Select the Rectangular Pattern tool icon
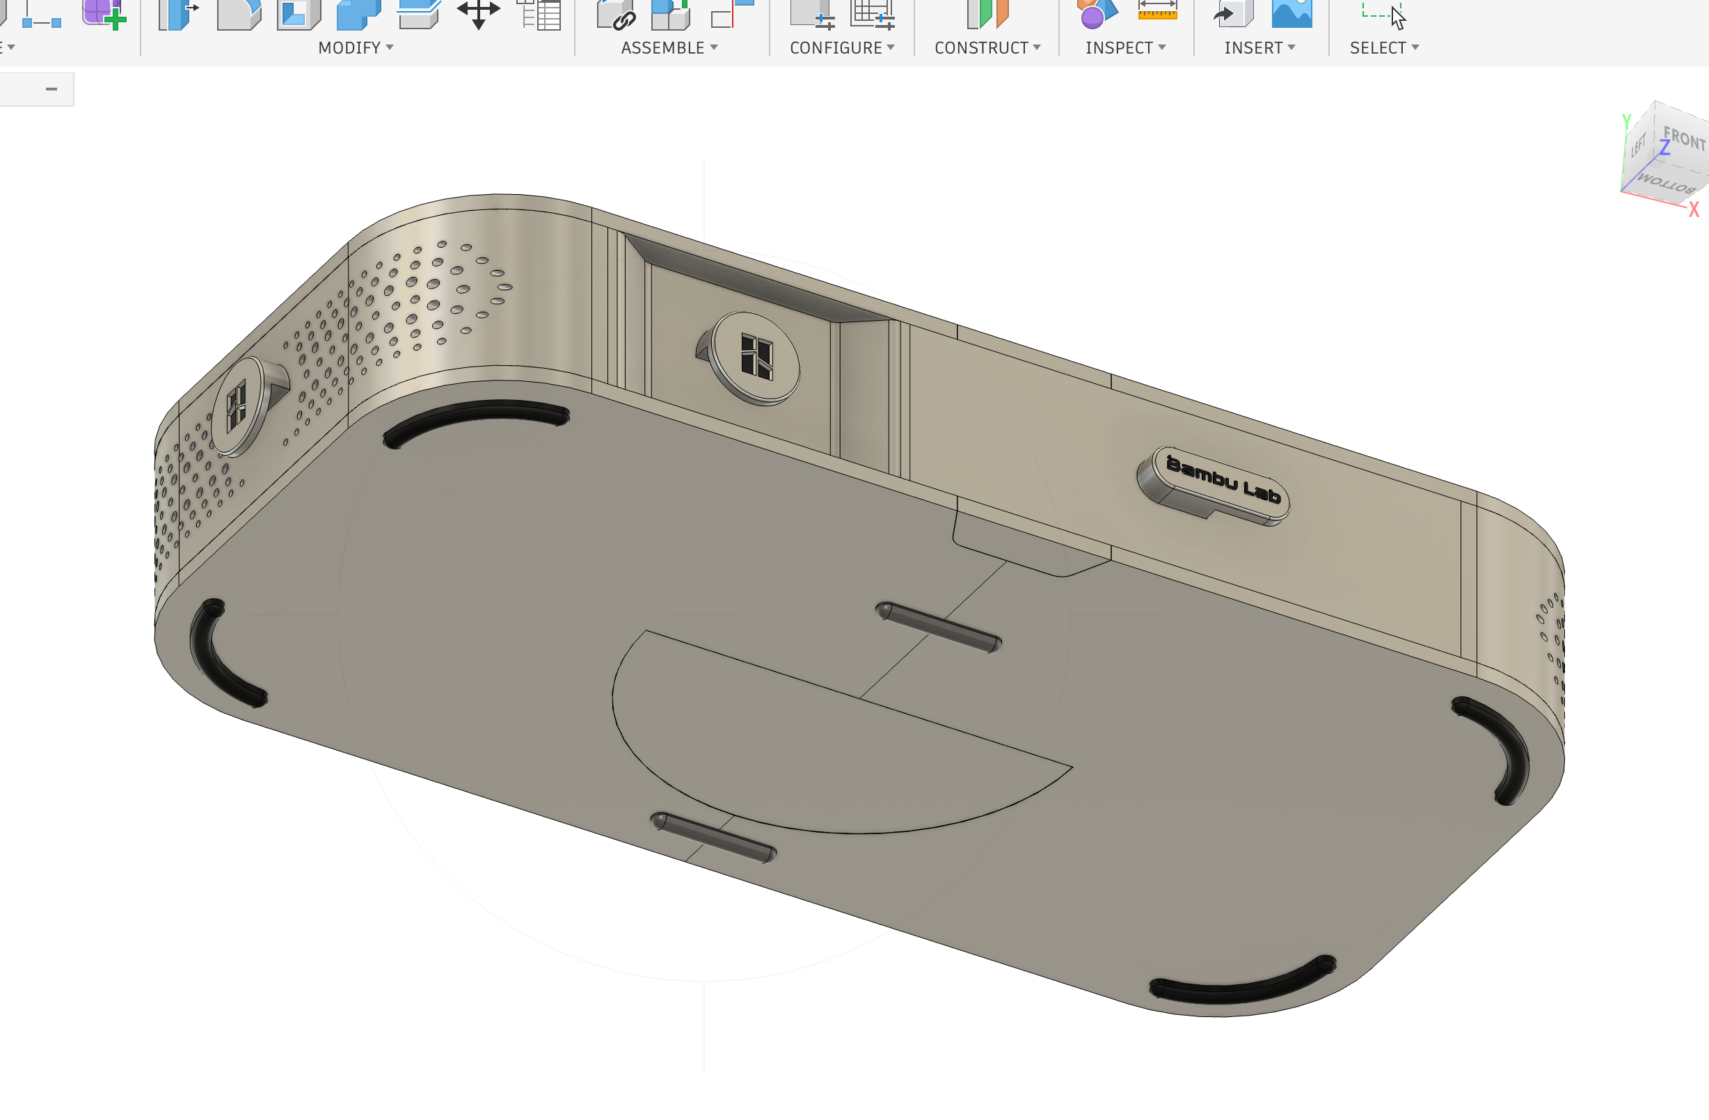The height and width of the screenshot is (1120, 1709). [42, 15]
